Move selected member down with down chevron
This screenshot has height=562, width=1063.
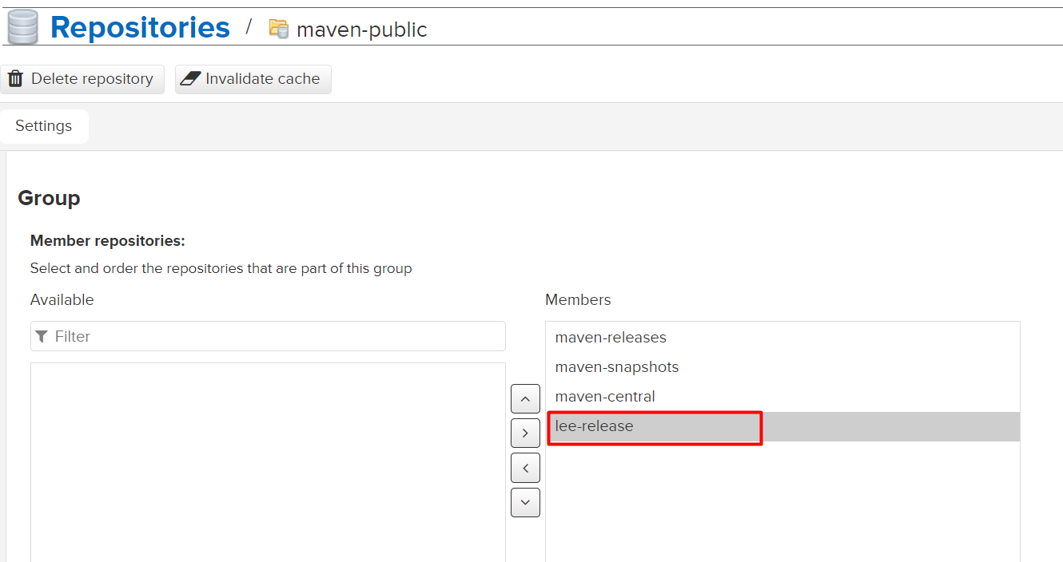[525, 502]
